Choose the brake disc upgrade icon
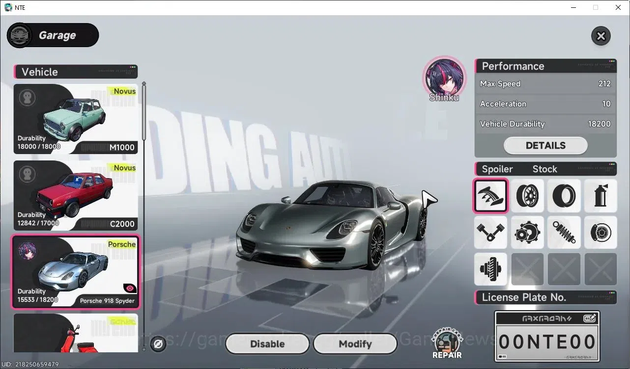The height and width of the screenshot is (369, 630). [x=601, y=232]
